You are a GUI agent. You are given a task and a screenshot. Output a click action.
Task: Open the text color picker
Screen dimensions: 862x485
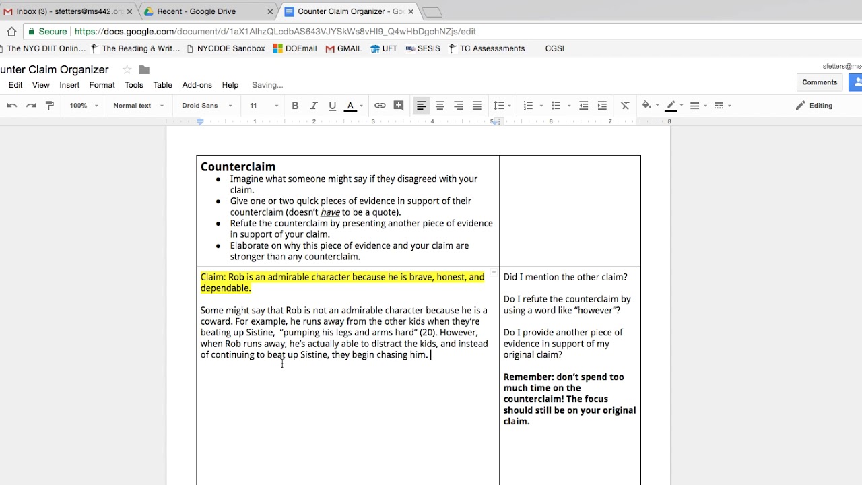click(353, 106)
